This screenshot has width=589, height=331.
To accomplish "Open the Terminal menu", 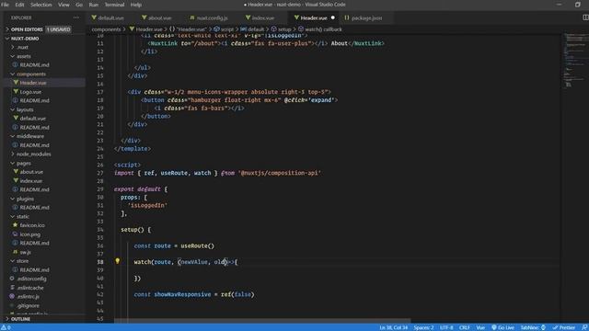I will click(x=114, y=5).
